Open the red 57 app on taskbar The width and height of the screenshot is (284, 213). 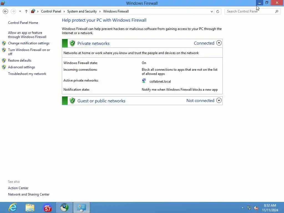click(x=47, y=207)
